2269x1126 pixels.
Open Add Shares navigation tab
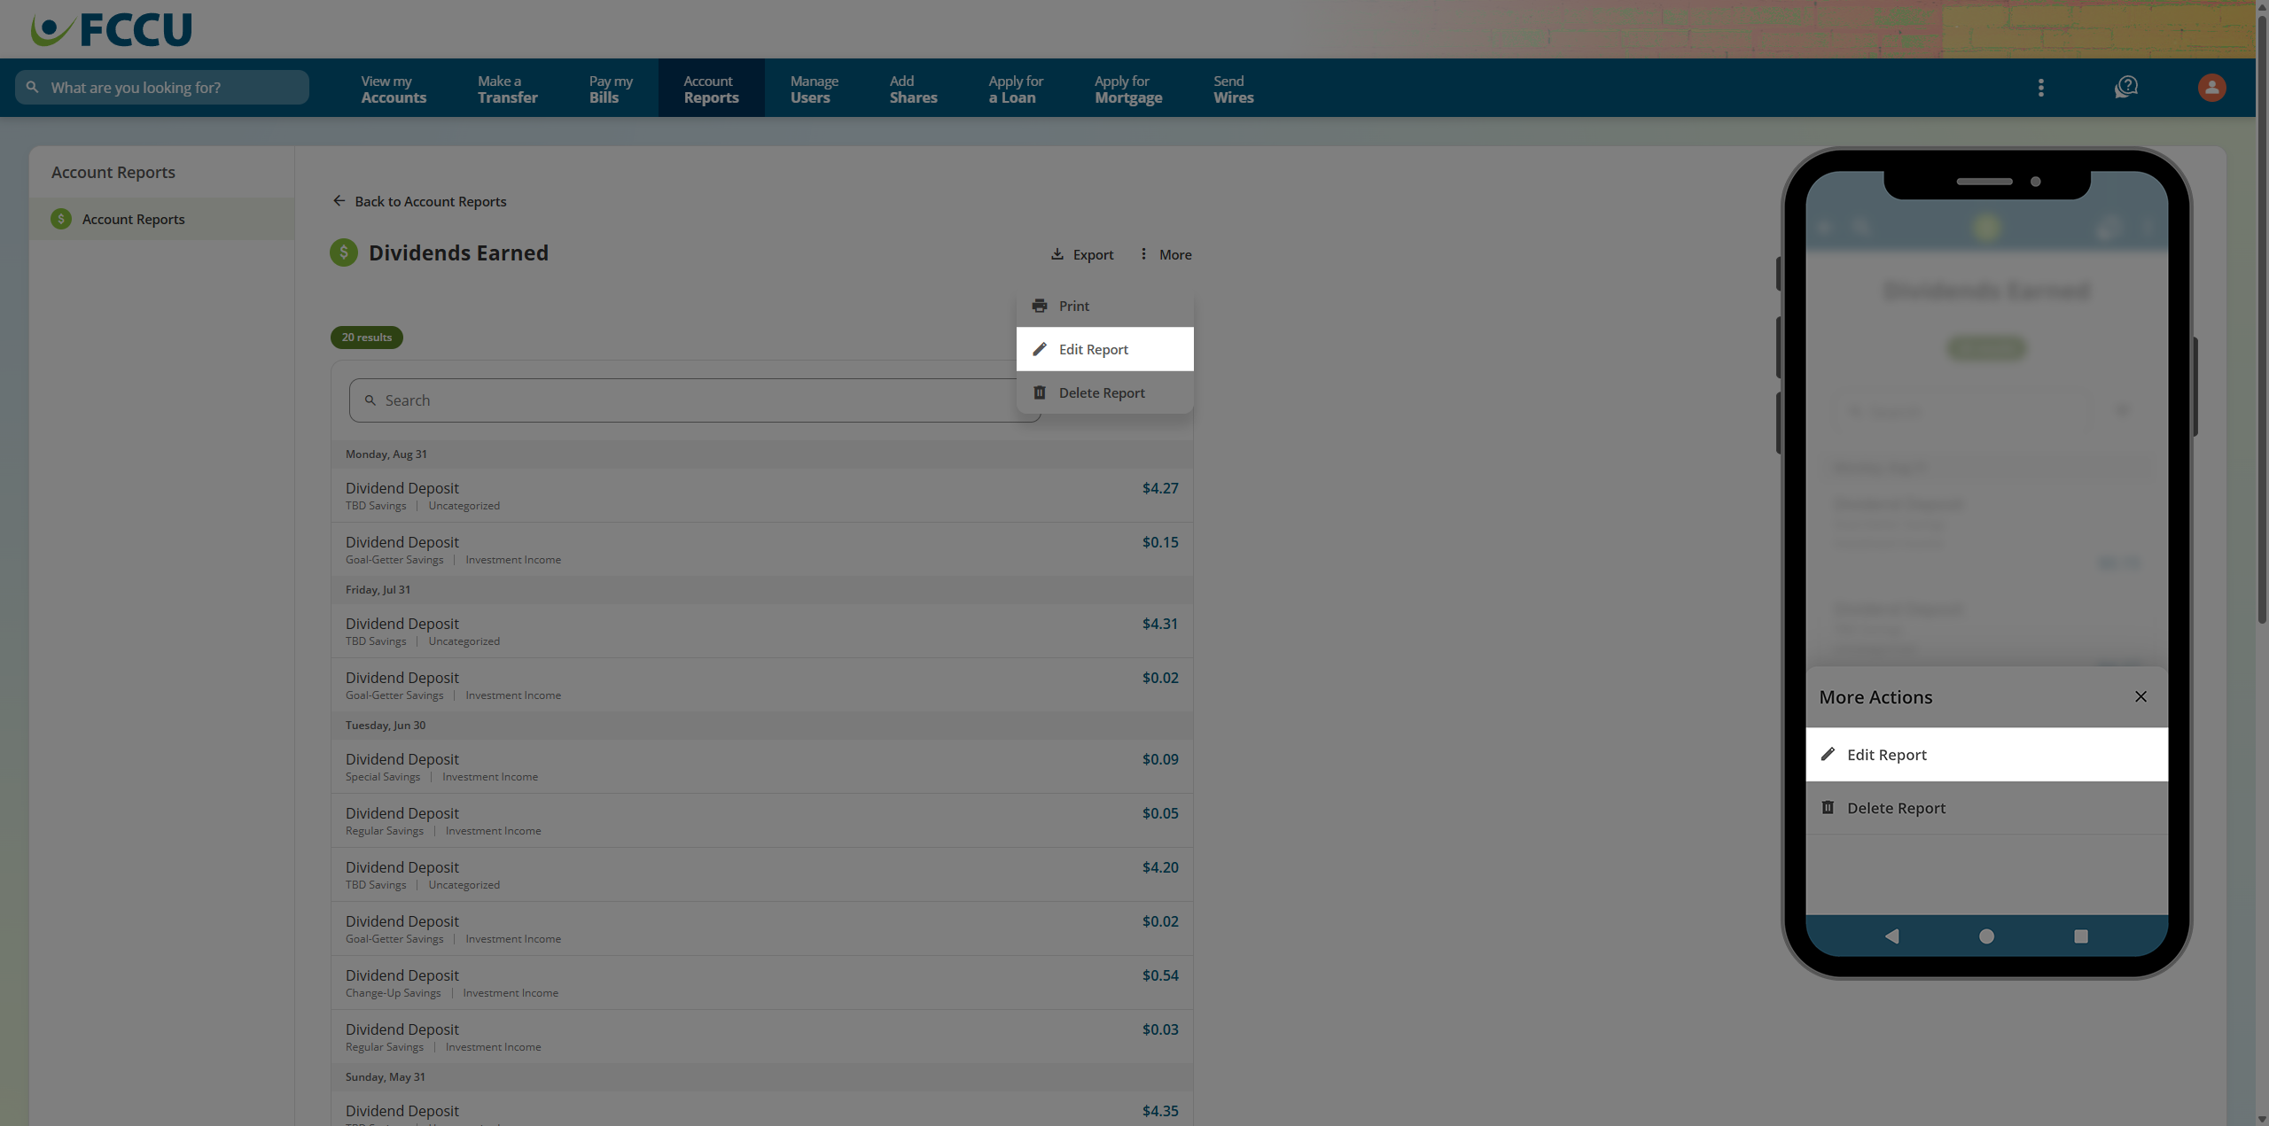(913, 89)
